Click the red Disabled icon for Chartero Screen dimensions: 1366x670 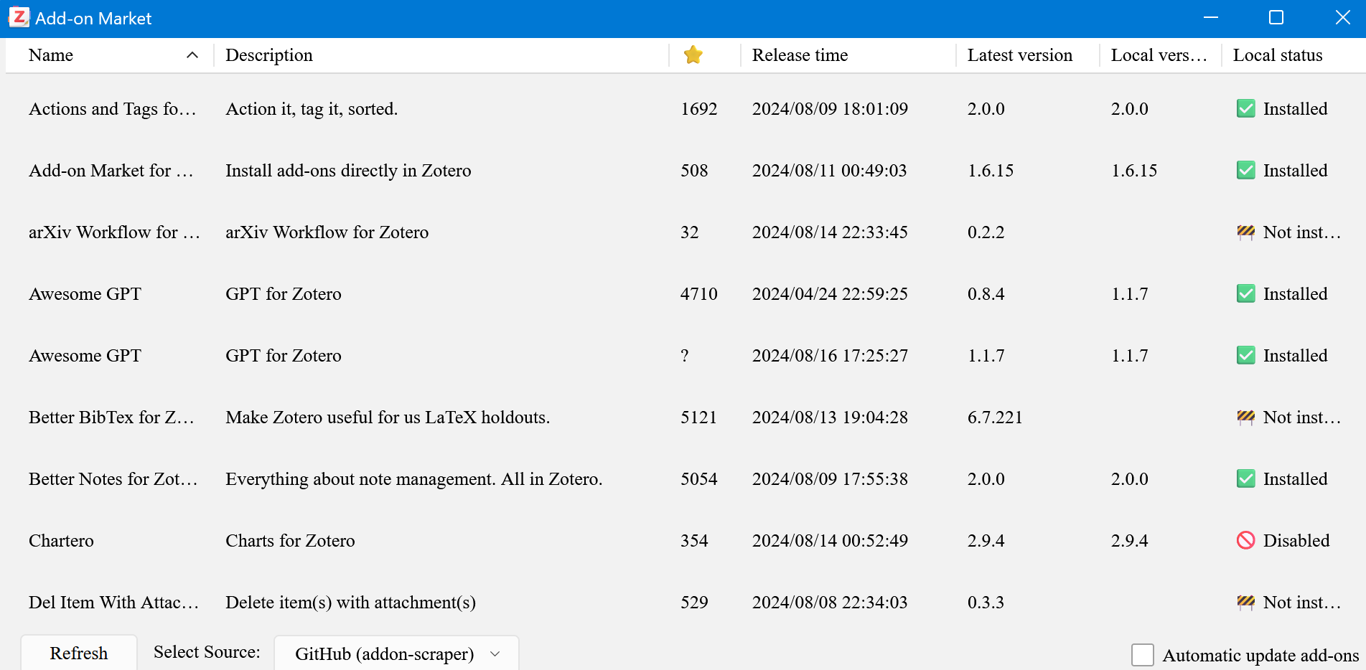pos(1246,540)
